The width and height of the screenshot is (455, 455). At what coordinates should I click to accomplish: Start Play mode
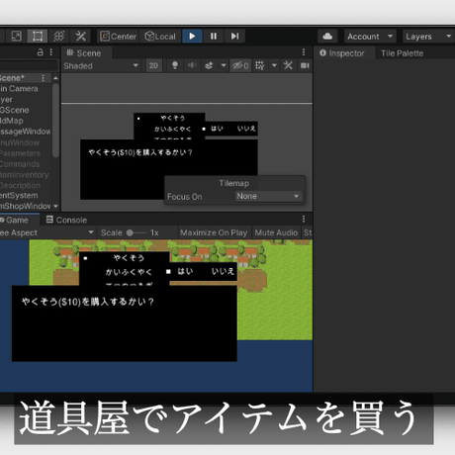tap(192, 36)
